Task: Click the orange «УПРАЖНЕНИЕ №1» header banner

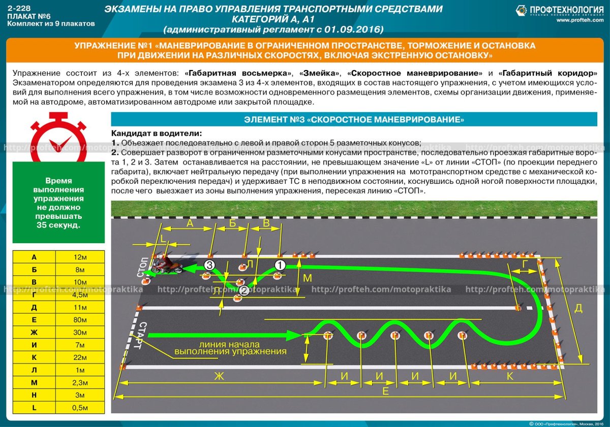Action: coord(305,50)
